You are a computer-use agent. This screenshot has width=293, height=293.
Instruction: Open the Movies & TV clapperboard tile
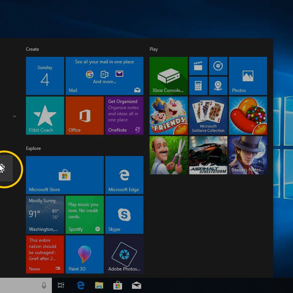[198, 66]
